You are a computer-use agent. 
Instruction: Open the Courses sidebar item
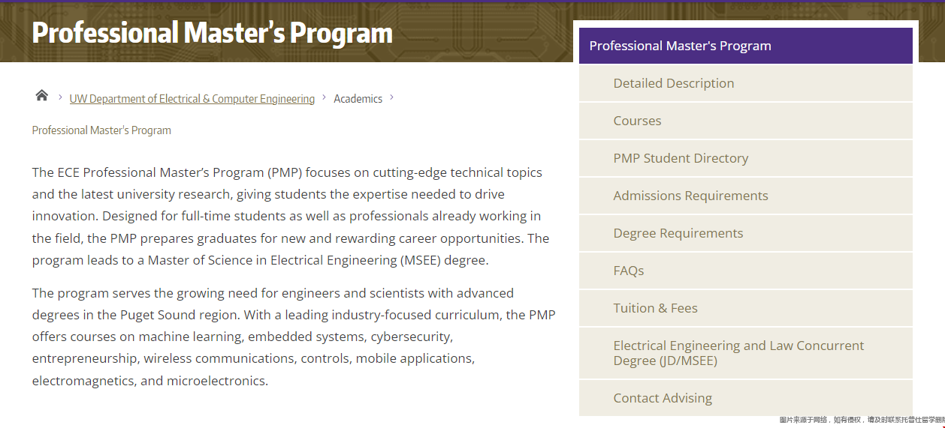click(x=746, y=121)
